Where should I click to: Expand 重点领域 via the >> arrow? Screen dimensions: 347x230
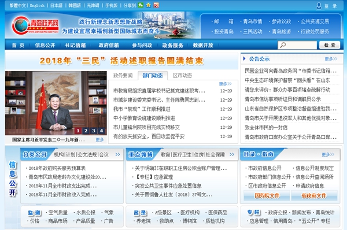232,154
